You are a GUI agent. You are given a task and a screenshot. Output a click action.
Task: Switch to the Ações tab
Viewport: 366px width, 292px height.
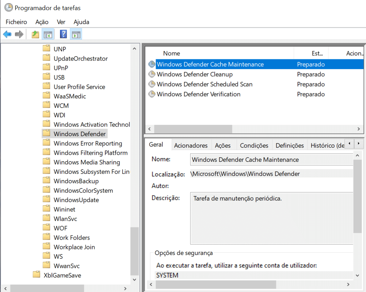point(223,145)
